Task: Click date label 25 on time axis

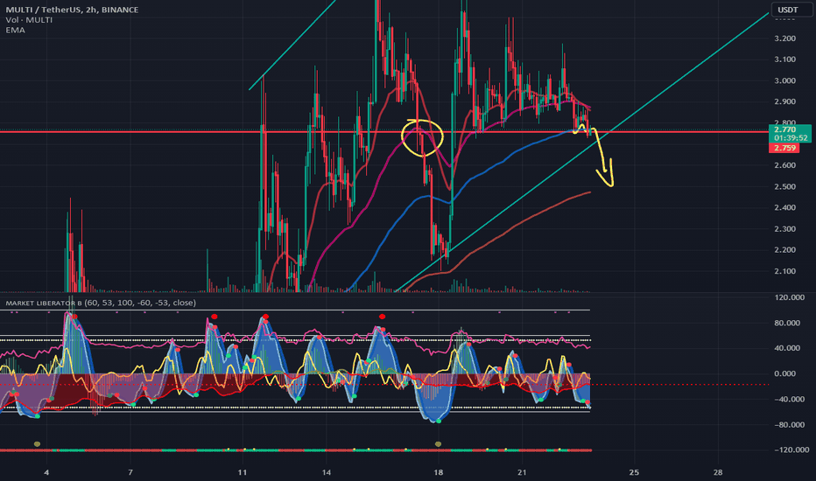Action: pos(634,472)
